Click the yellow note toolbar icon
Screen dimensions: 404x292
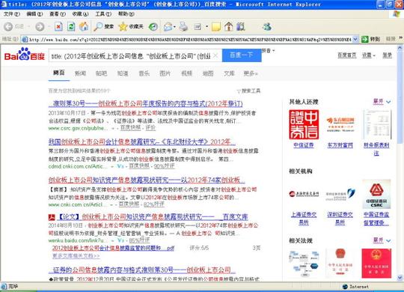click(x=216, y=26)
